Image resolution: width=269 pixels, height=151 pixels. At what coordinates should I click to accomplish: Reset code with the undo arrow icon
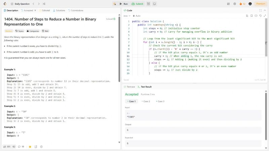click(260, 16)
